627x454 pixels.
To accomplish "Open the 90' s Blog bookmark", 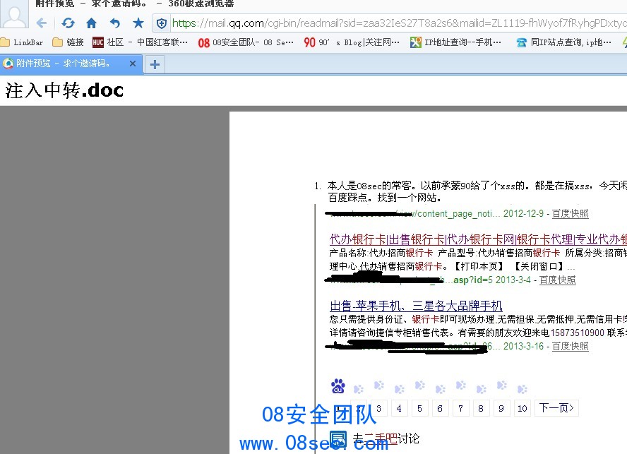I will pyautogui.click(x=352, y=42).
